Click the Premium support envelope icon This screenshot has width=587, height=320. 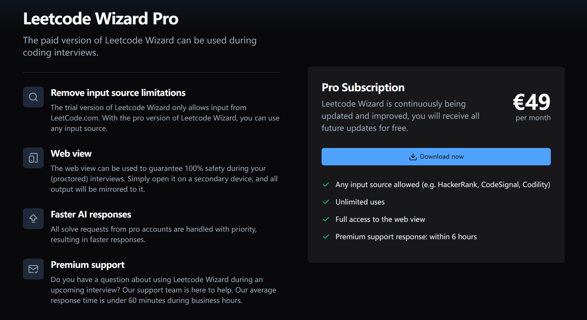33,269
